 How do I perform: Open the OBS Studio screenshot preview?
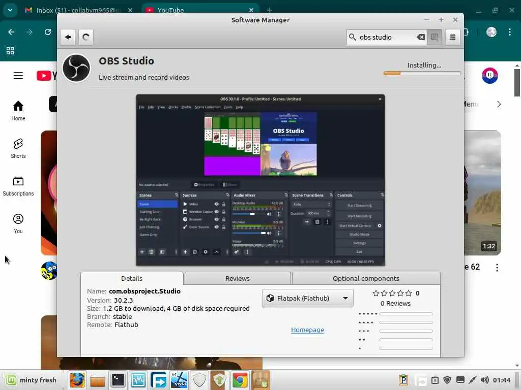[x=260, y=180]
